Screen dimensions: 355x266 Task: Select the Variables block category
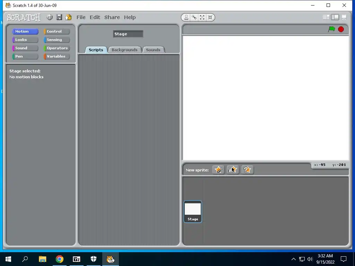[x=57, y=56]
